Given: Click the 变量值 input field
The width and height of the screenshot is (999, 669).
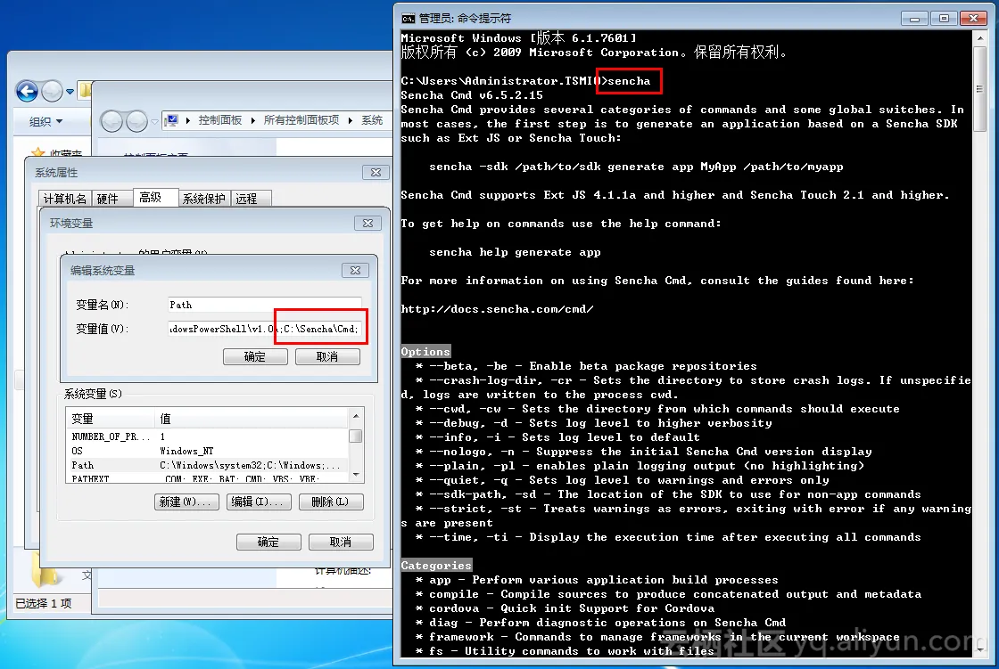Looking at the screenshot, I should 264,329.
